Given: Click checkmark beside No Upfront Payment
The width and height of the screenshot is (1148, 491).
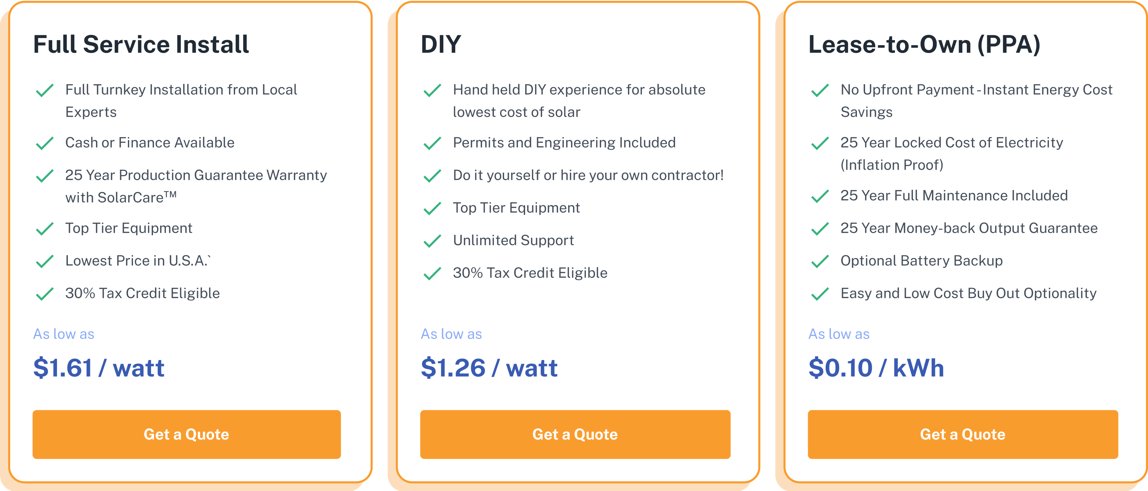Looking at the screenshot, I should point(820,91).
